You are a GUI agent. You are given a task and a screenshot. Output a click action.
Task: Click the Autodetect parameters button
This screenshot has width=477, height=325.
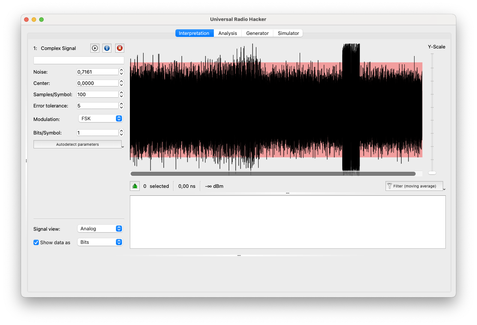[x=78, y=144]
